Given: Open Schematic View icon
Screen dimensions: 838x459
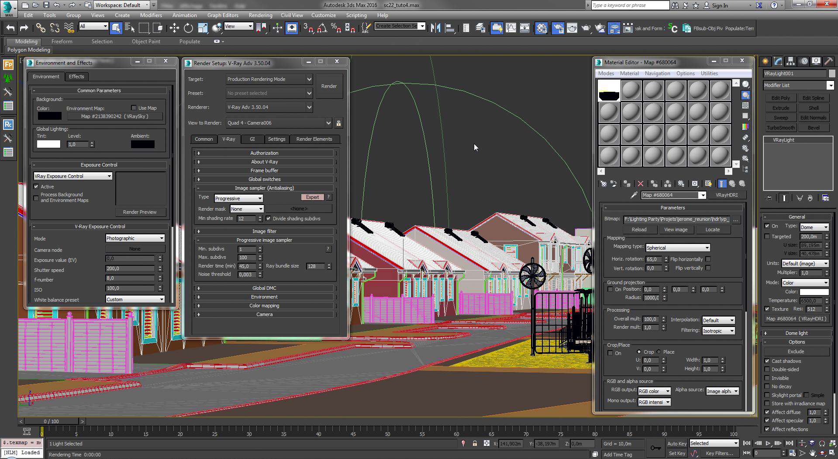Looking at the screenshot, I should [524, 28].
